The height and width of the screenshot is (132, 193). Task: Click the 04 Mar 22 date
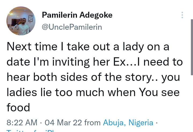pyautogui.click(x=63, y=123)
